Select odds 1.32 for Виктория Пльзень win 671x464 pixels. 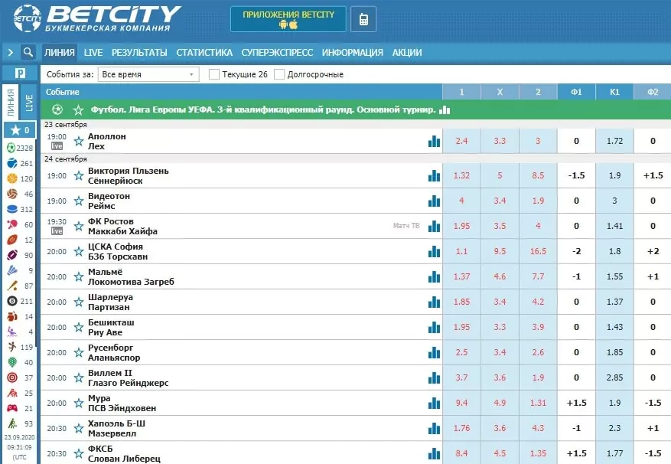[x=461, y=175]
